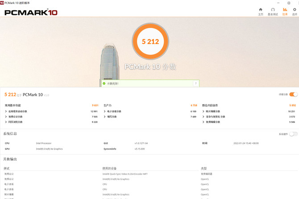Click the Spreadsheets value 6 100
299x199 pixels.
193,111
